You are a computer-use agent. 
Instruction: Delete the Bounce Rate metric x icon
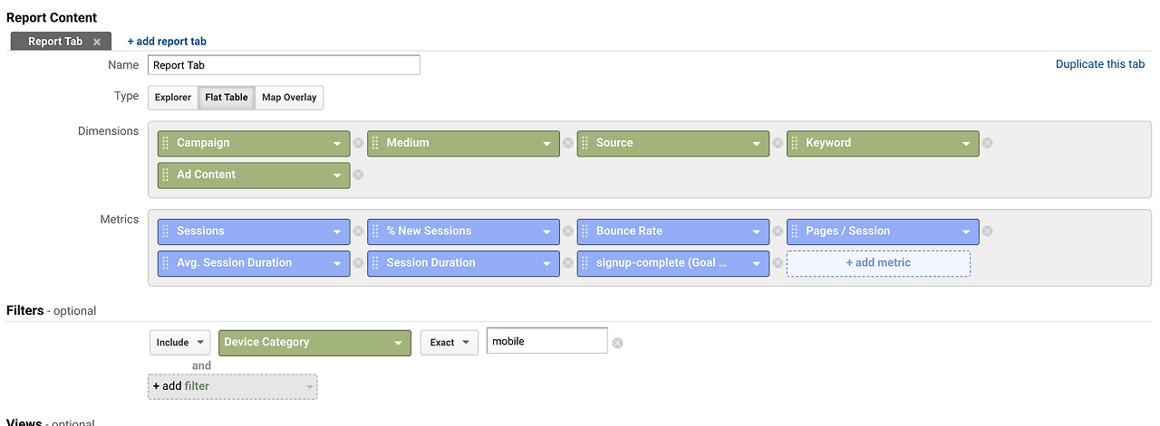pyautogui.click(x=778, y=232)
